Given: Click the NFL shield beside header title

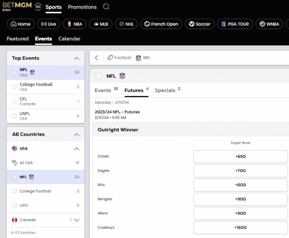Looking at the screenshot, I should [x=122, y=76].
